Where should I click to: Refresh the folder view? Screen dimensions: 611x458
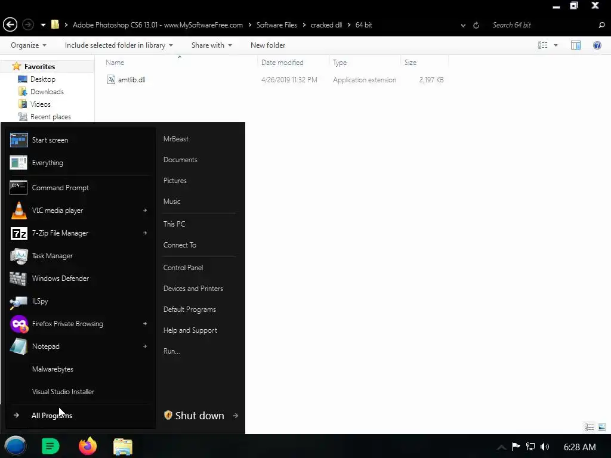tap(476, 25)
